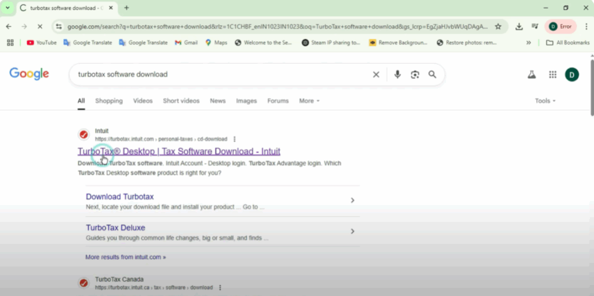Open Search Labs flask icon
594x296 pixels.
pos(532,75)
